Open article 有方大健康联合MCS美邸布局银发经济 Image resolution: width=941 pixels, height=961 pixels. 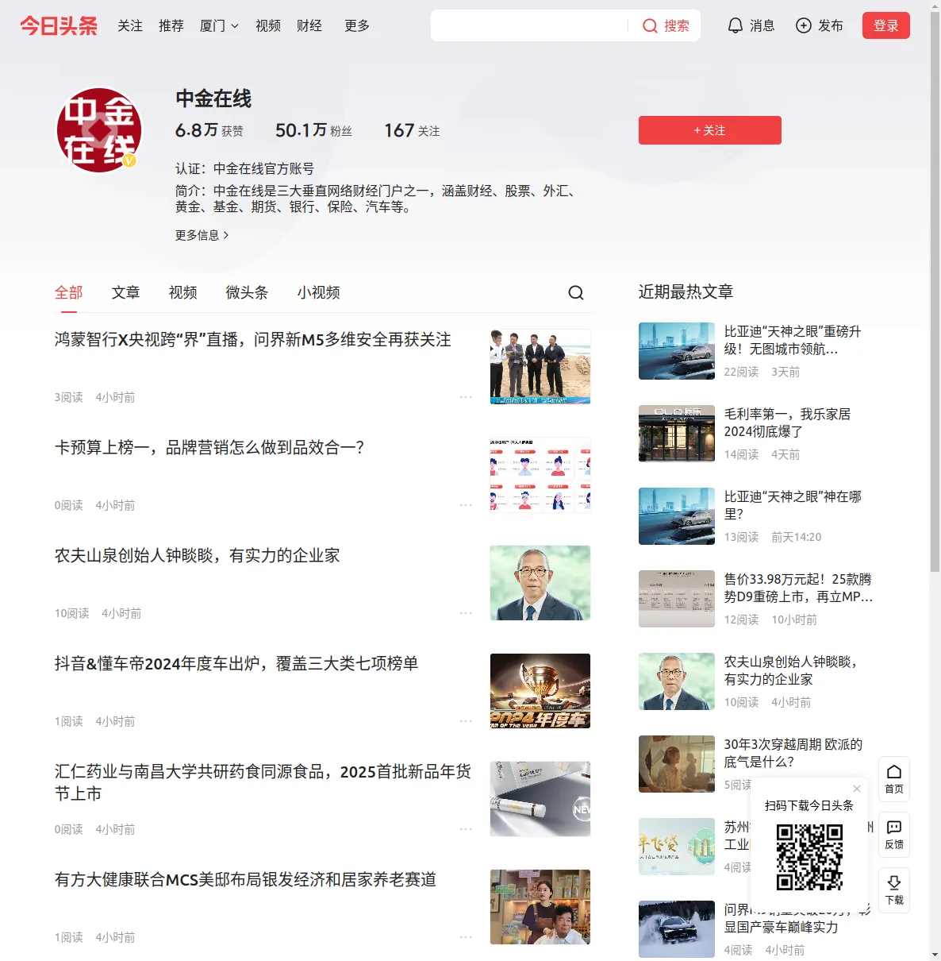(x=246, y=880)
